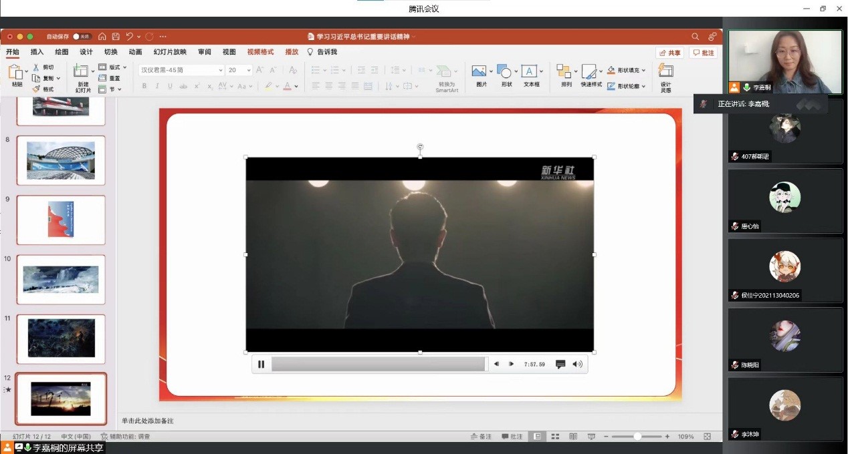This screenshot has width=848, height=454.
Task: Open the document title dropdown chevron
Action: click(414, 37)
